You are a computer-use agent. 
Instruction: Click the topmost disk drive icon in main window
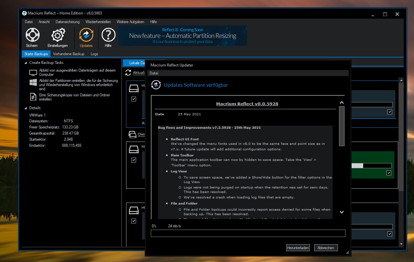(x=133, y=88)
